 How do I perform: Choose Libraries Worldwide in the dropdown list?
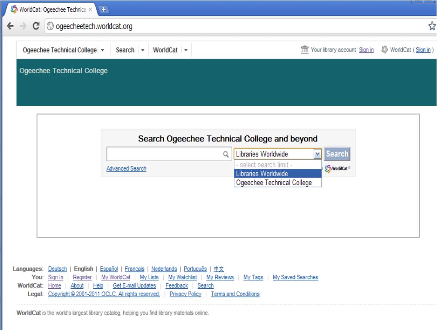[x=278, y=174]
